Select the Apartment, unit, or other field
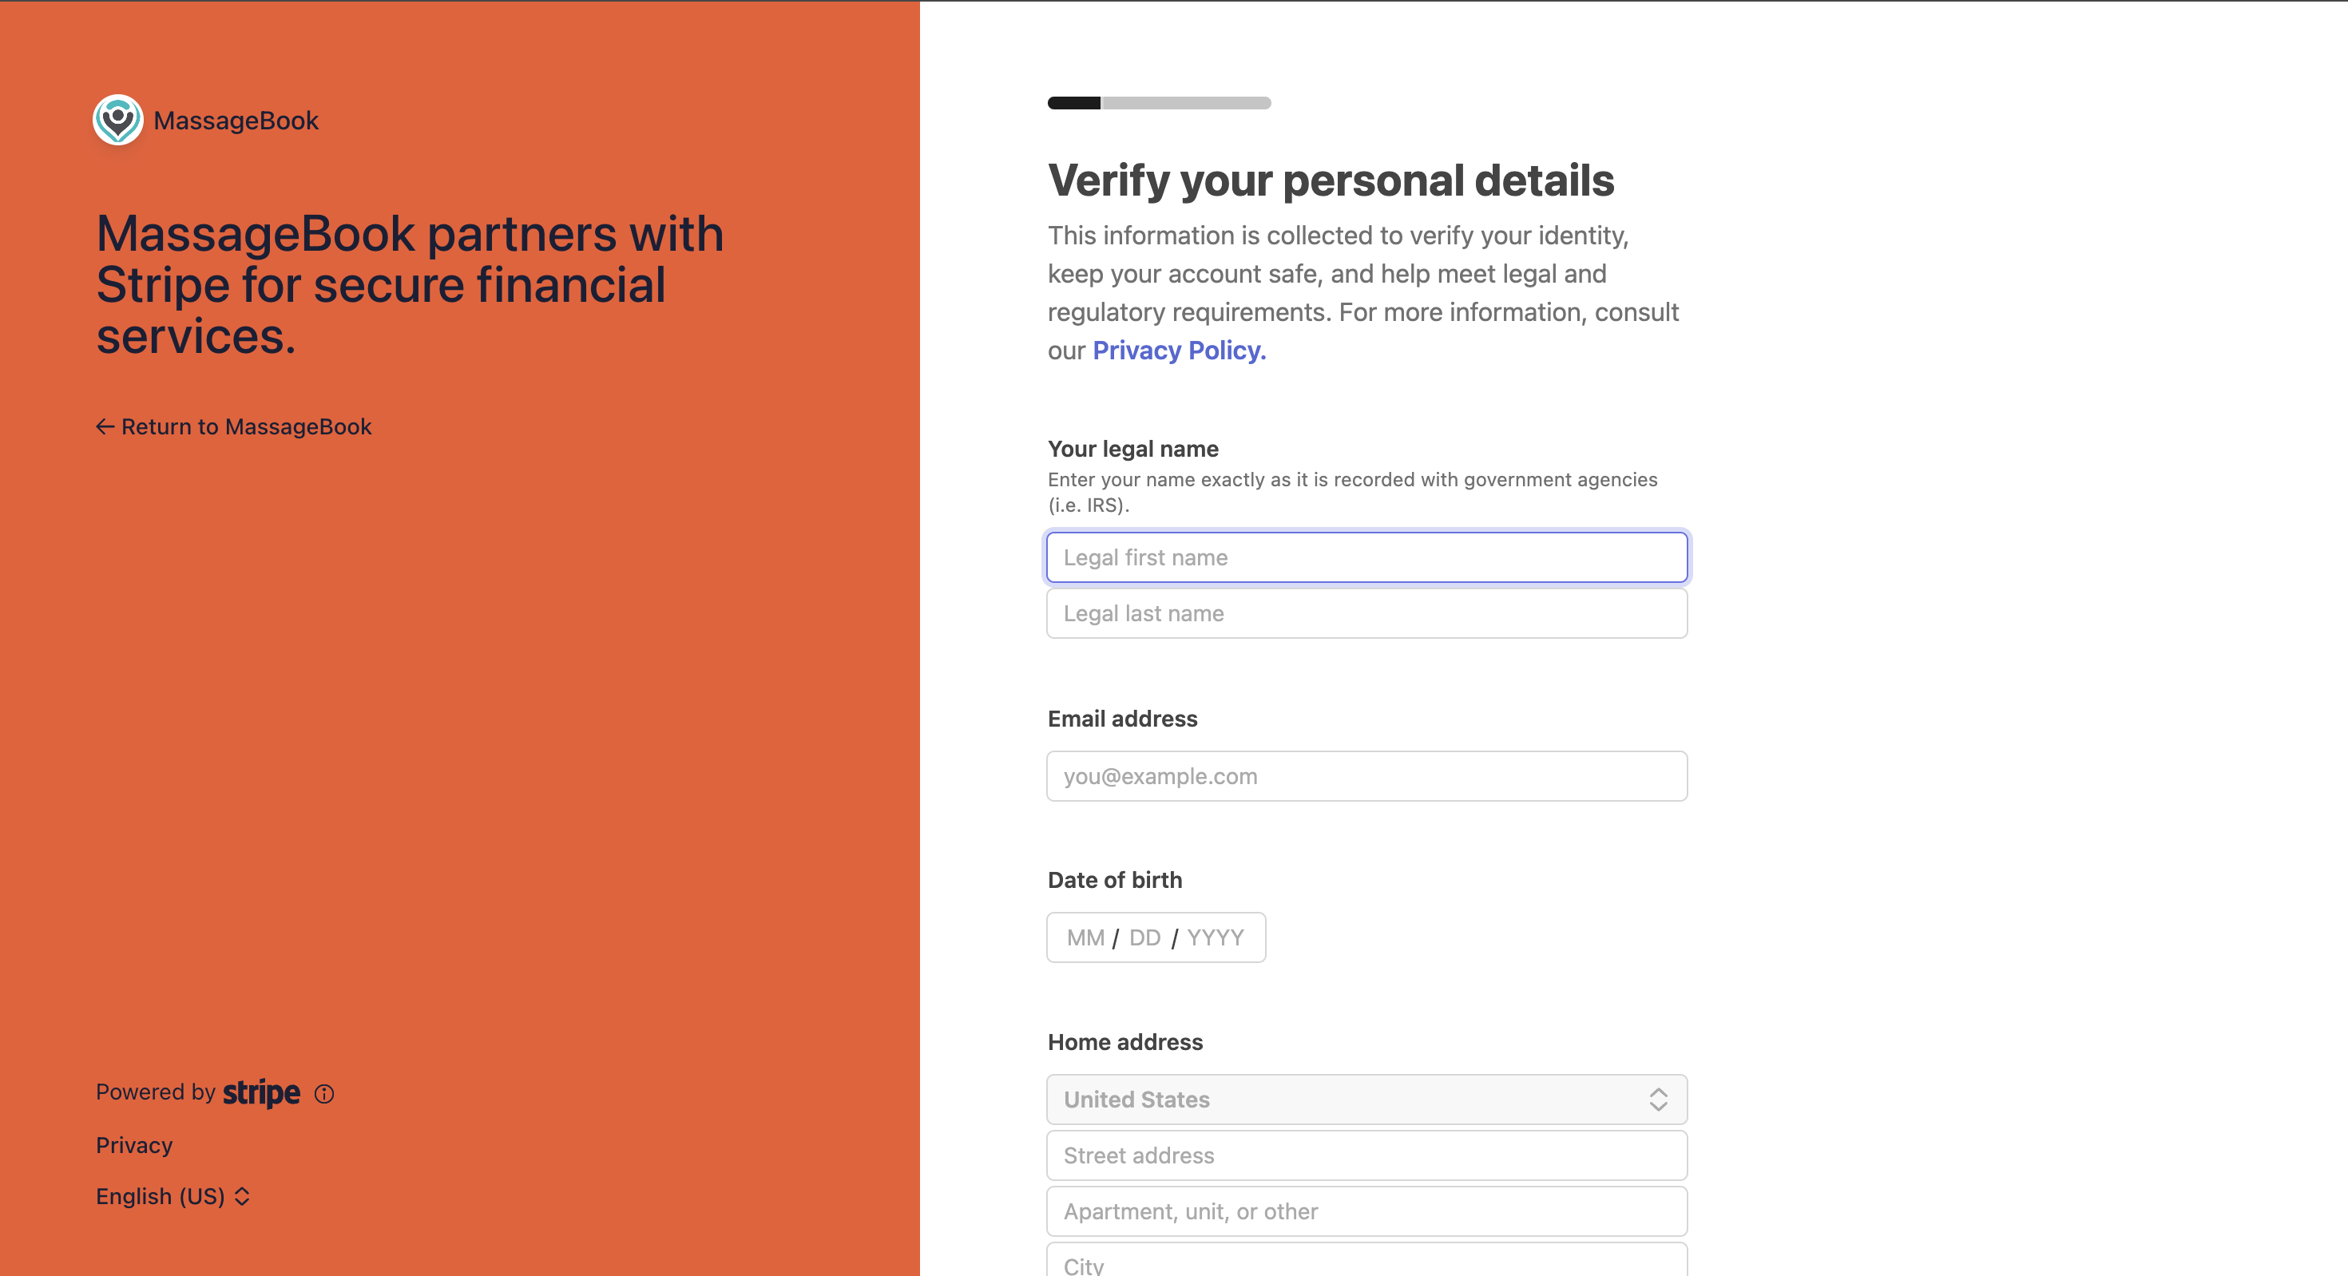 (1366, 1211)
